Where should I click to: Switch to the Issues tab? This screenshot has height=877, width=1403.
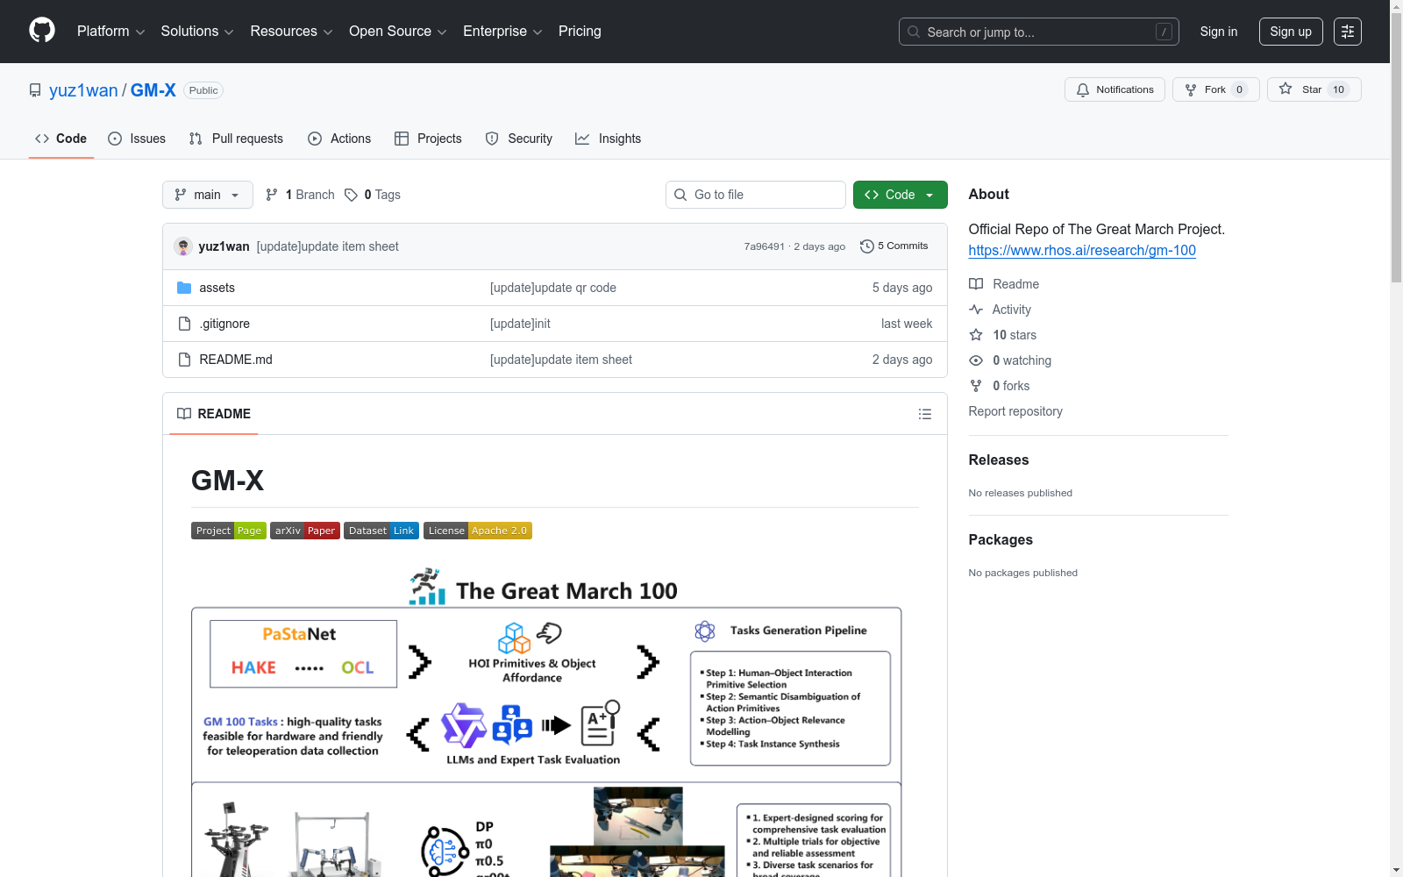point(137,139)
